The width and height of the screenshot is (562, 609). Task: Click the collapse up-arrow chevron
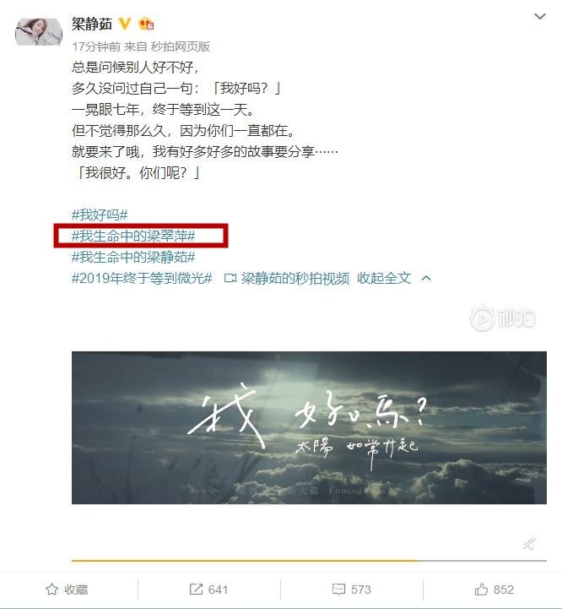tap(426, 278)
